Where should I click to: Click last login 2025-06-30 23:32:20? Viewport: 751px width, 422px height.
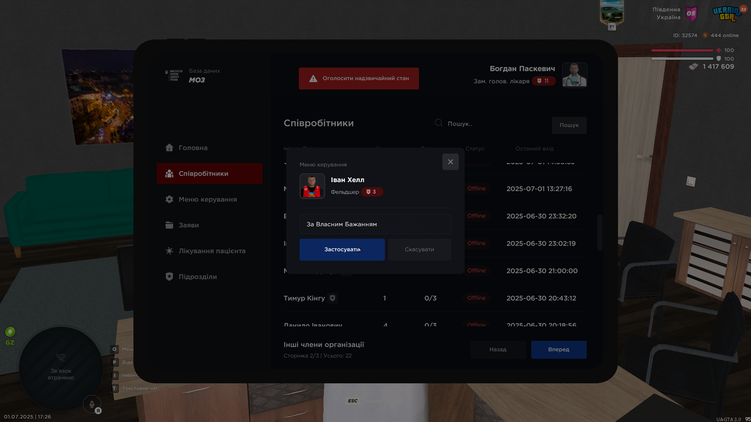tap(542, 216)
